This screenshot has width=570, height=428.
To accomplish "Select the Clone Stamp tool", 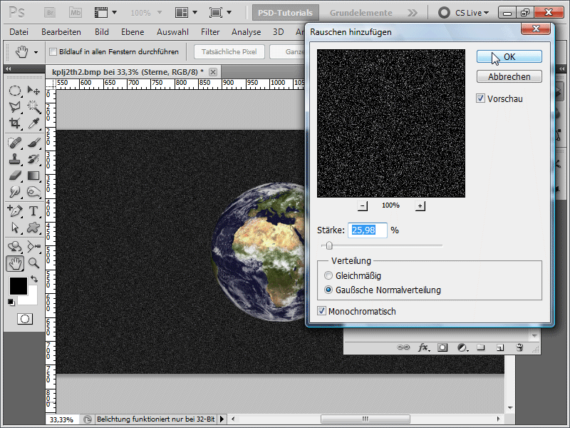I will click(x=14, y=159).
